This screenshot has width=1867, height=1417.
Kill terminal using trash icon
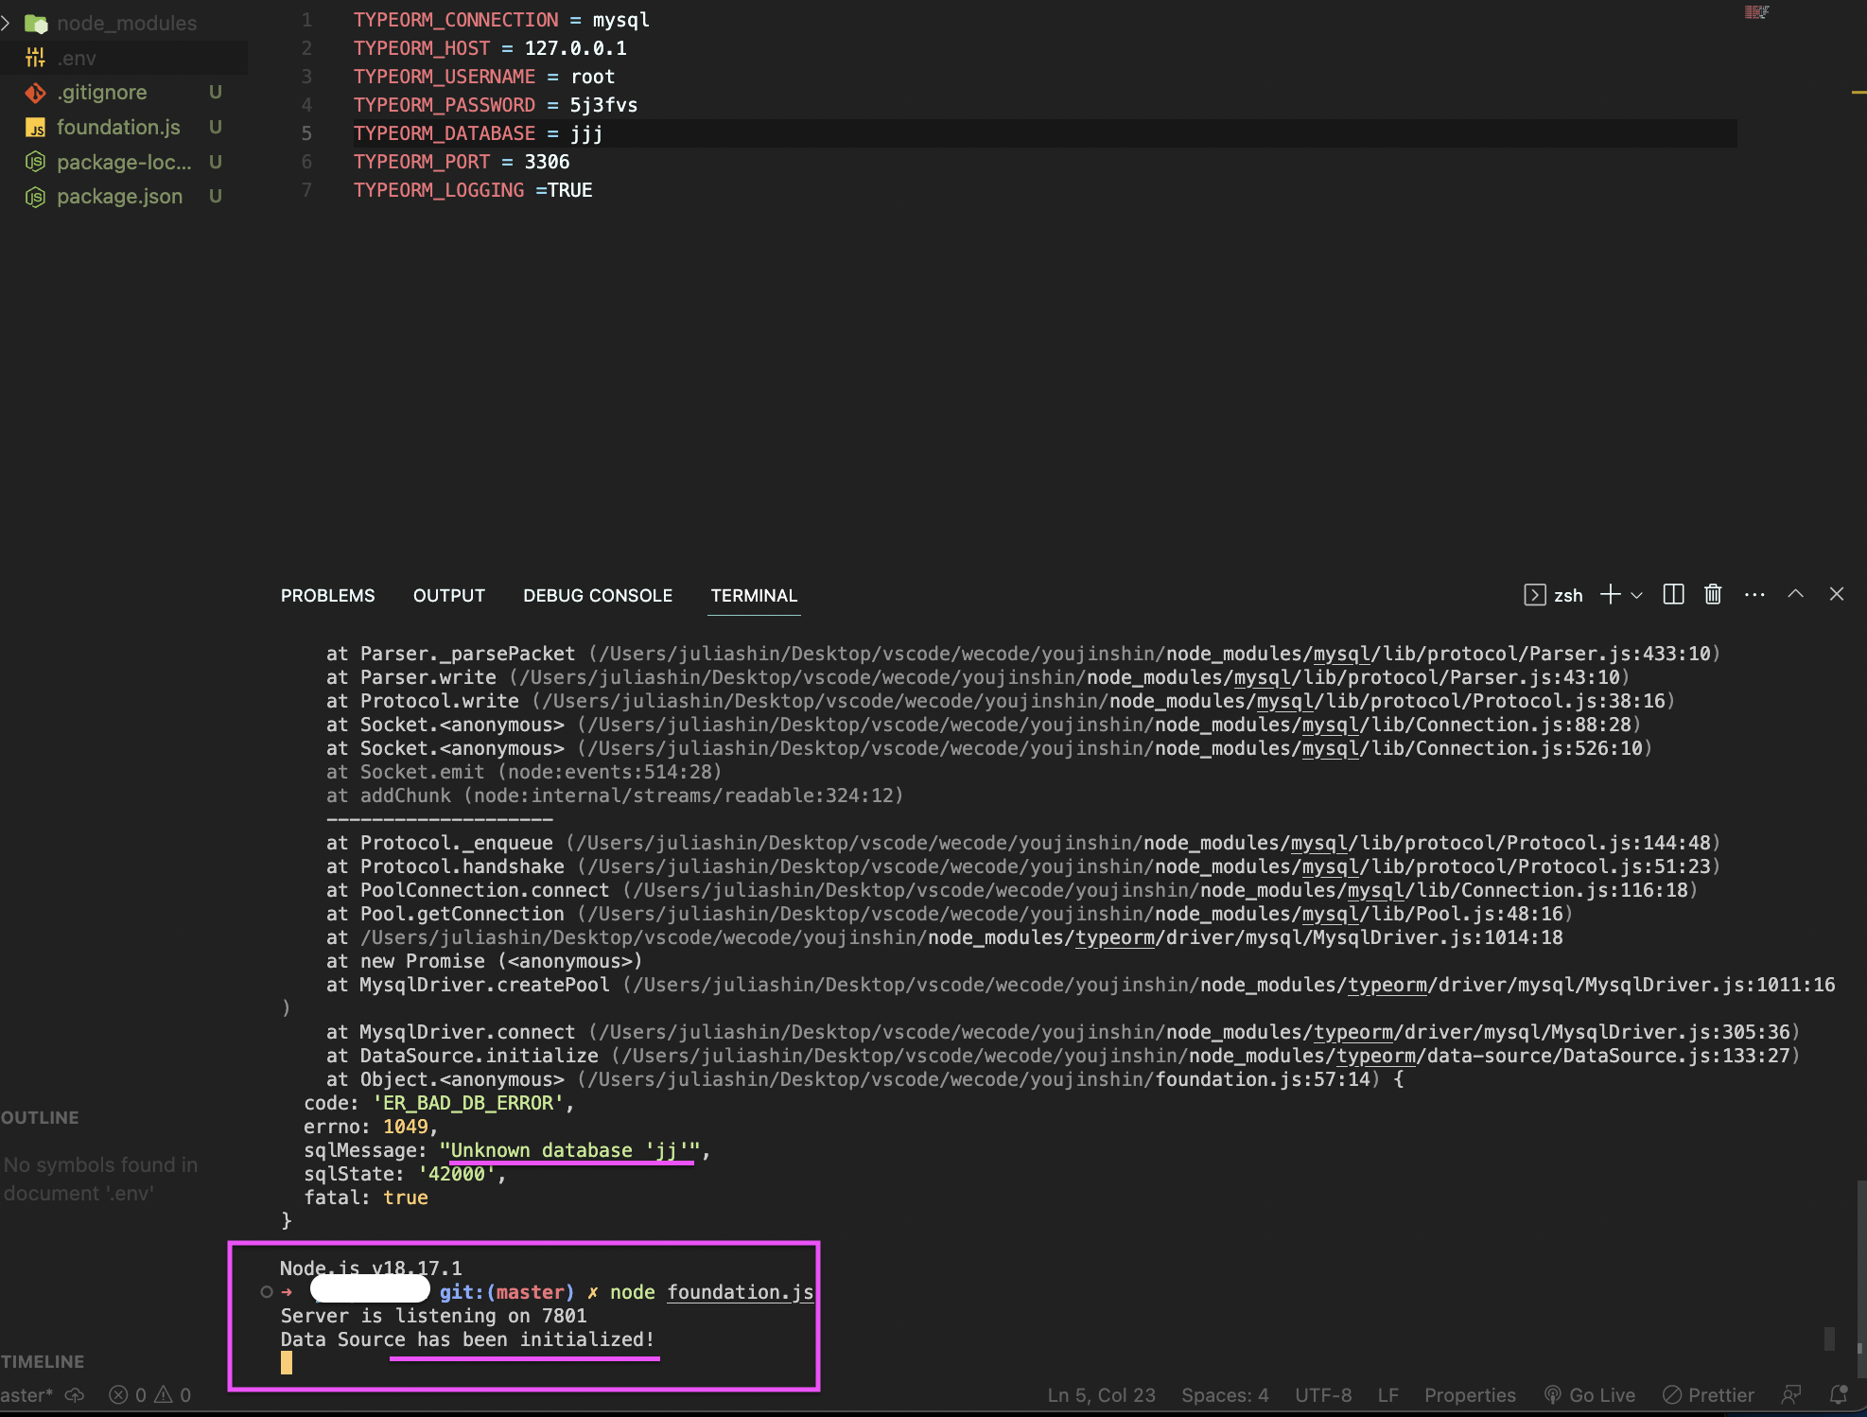pos(1713,595)
